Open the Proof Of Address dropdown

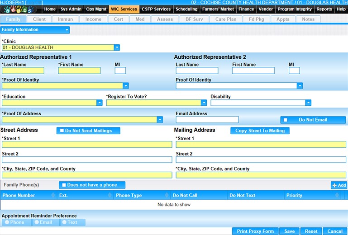160,120
